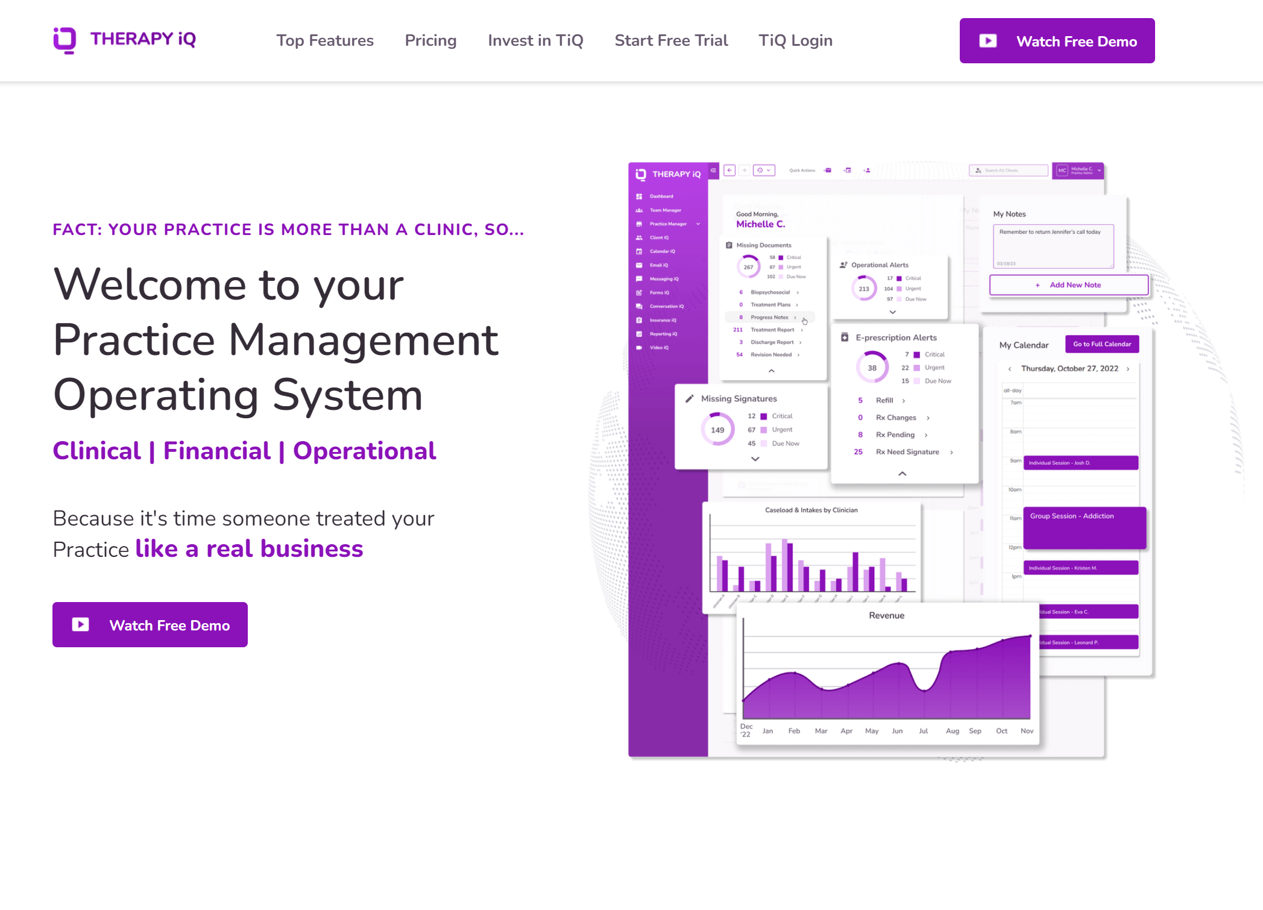This screenshot has height=910, width=1263.
Task: Click the search magnifier in Search All Clients
Action: tap(978, 171)
